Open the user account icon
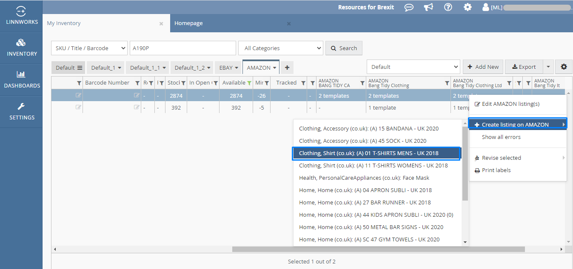 click(x=485, y=7)
